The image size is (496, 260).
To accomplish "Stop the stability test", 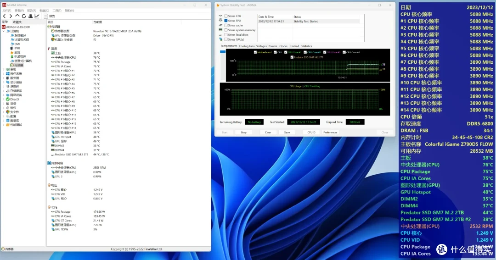I will 243,133.
